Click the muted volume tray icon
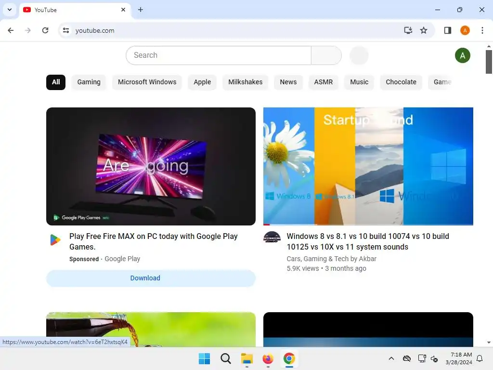 pos(434,358)
